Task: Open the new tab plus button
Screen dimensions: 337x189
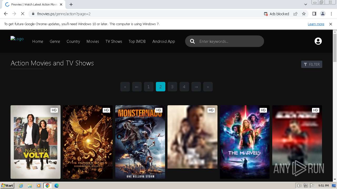Action: point(71,4)
